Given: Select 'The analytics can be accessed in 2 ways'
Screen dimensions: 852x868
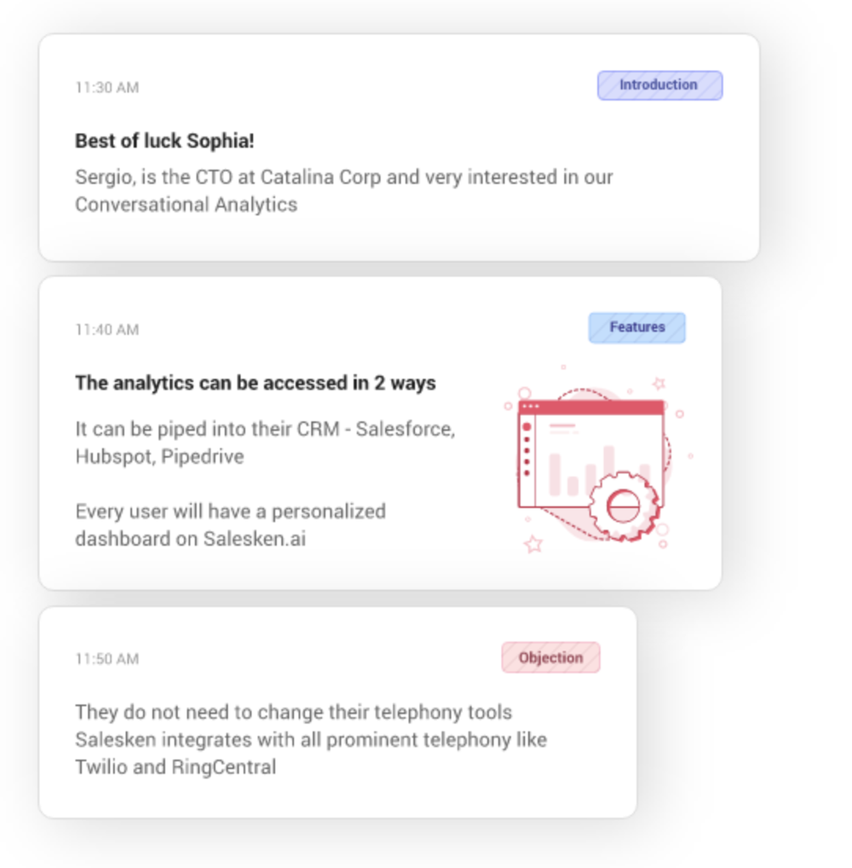Looking at the screenshot, I should [256, 383].
